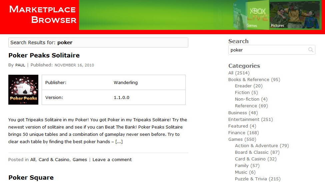Click Leave a comment link
Viewport: 325px width, 182px height.
pos(112,159)
